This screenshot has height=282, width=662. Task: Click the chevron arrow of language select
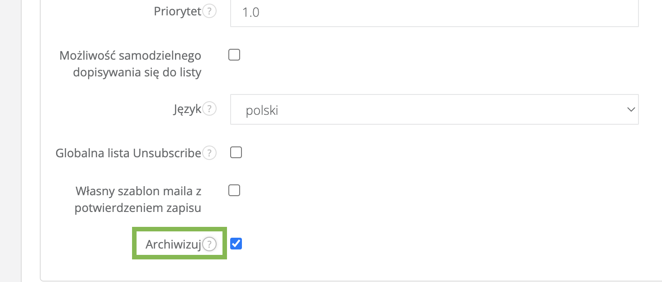630,109
